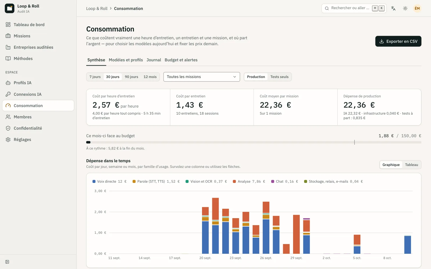Image resolution: width=431 pixels, height=269 pixels.
Task: Open Tableau de bord via its grid icon
Action: pyautogui.click(x=8, y=25)
